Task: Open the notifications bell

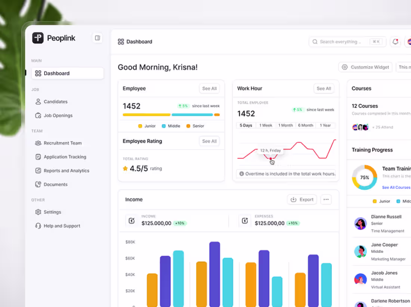Action: [x=395, y=42]
